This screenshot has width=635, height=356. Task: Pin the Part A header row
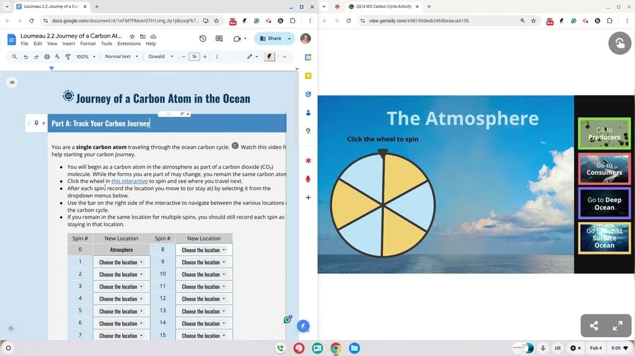(36, 123)
